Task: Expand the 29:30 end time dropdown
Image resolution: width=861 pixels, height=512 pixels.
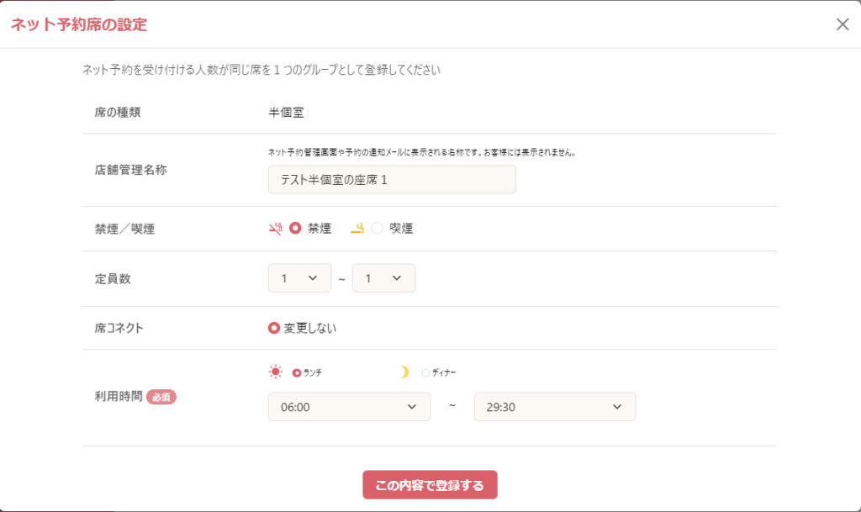Action: coord(554,407)
